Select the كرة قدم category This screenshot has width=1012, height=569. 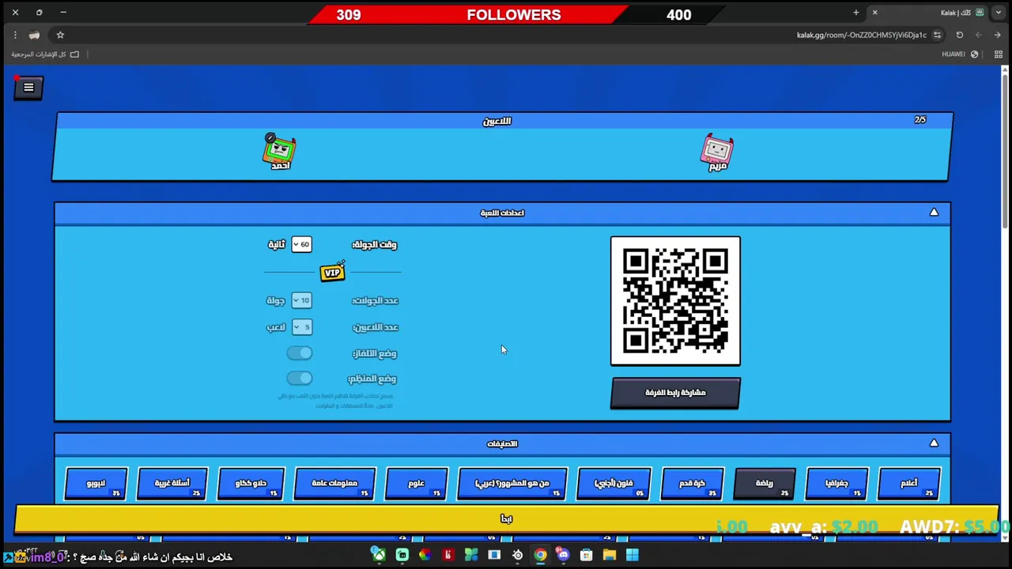coord(692,484)
